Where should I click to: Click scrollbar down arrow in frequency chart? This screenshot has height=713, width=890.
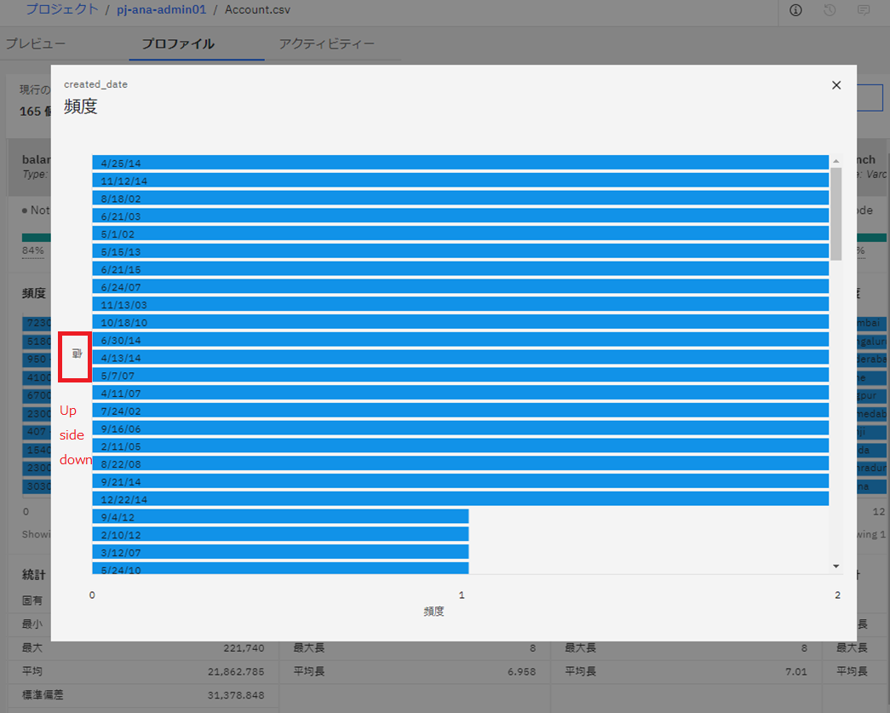835,566
